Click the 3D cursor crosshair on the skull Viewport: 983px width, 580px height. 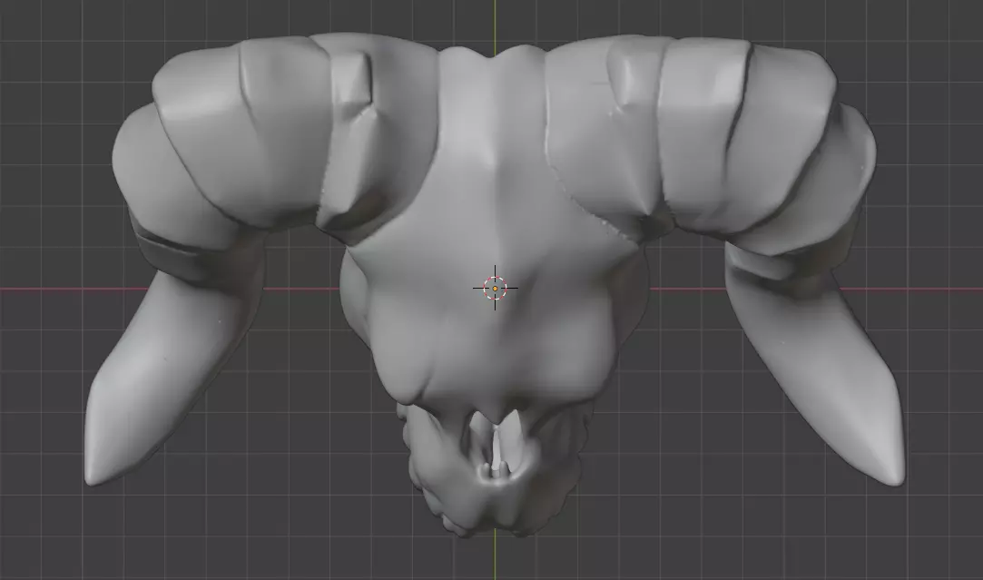(495, 288)
